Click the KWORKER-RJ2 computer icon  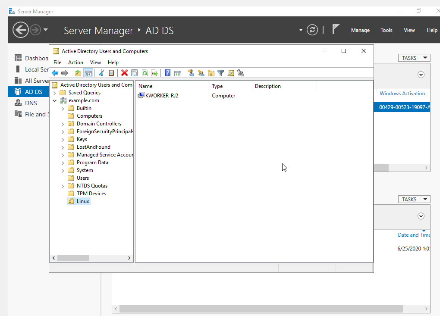[x=141, y=96]
